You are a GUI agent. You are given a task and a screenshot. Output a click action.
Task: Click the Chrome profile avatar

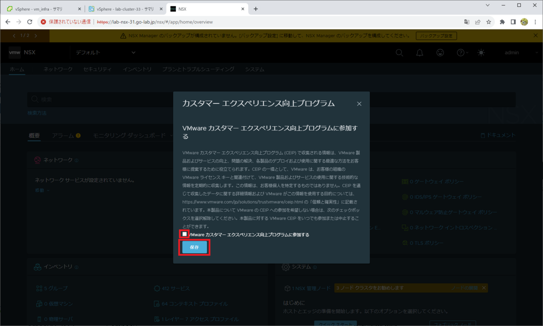click(x=524, y=22)
